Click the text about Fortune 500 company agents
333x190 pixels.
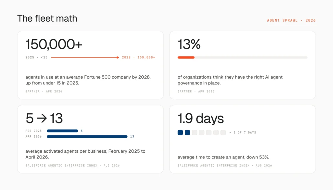coord(88,80)
